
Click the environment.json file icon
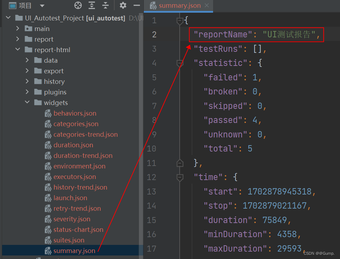[x=48, y=166]
